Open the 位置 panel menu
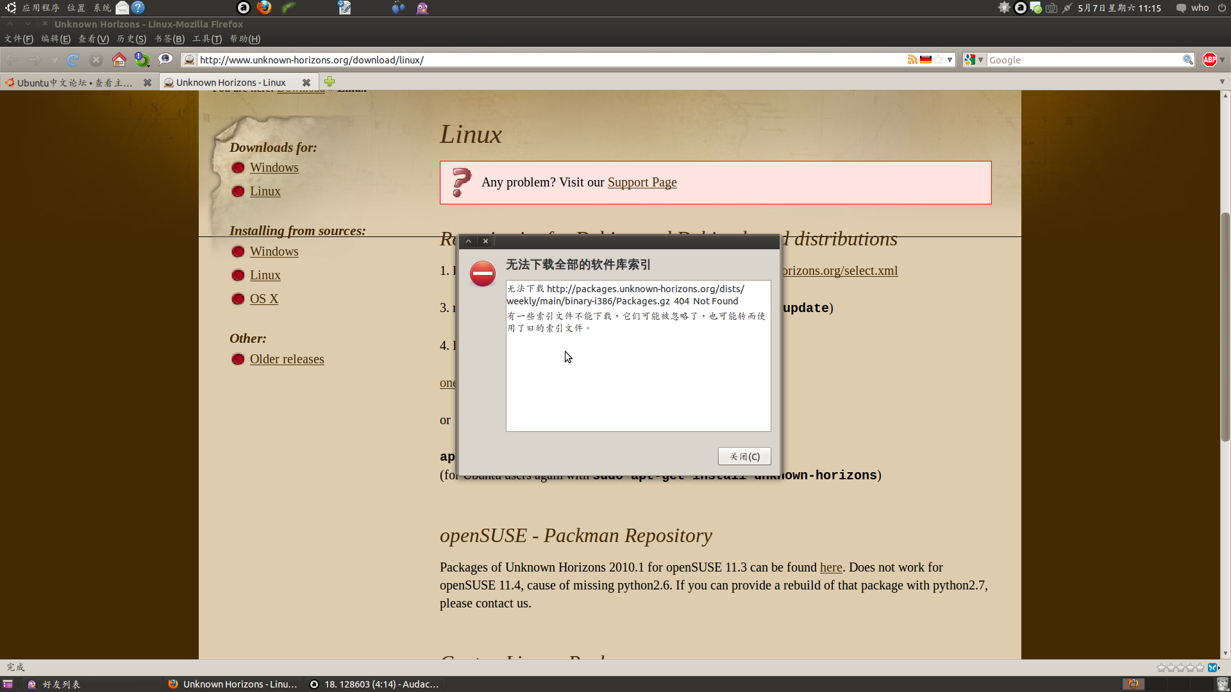 tap(76, 8)
